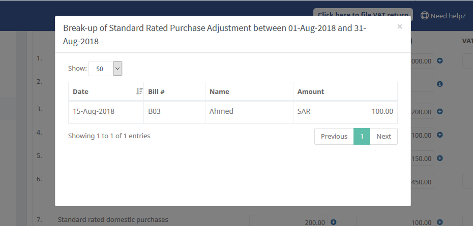Expand the plus icon beside row 1 amount
This screenshot has width=473, height=226.
tap(440, 61)
